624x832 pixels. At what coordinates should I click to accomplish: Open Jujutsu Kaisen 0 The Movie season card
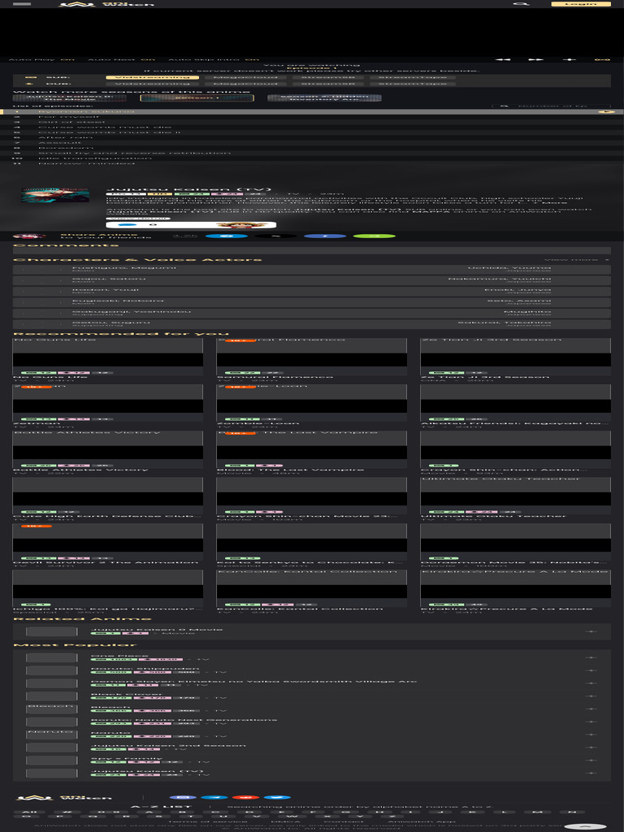point(70,97)
